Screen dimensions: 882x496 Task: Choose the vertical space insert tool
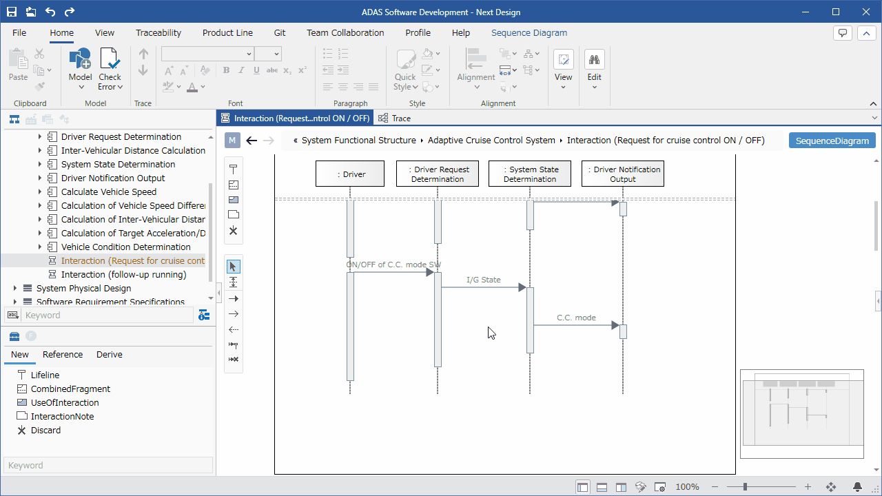coord(234,282)
